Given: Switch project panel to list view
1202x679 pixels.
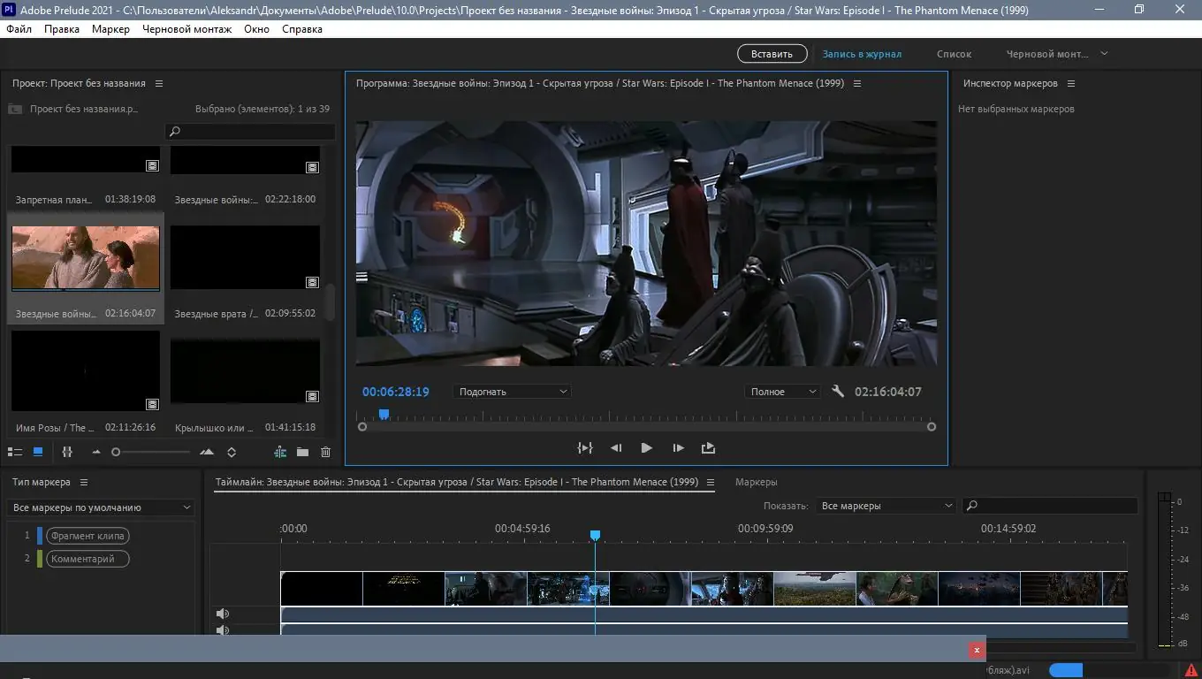Looking at the screenshot, I should (14, 452).
